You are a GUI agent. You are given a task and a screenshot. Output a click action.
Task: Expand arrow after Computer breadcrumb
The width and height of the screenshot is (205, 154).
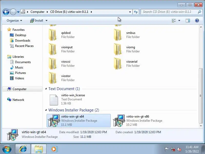pos(47,12)
